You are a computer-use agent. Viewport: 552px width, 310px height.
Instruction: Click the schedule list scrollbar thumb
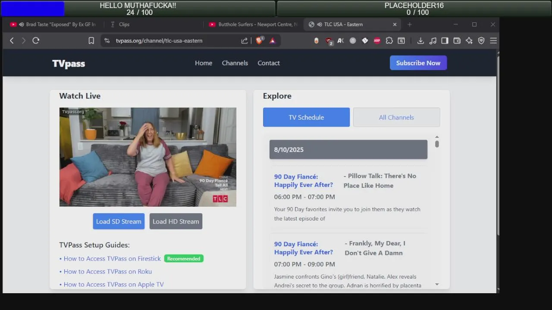click(437, 144)
